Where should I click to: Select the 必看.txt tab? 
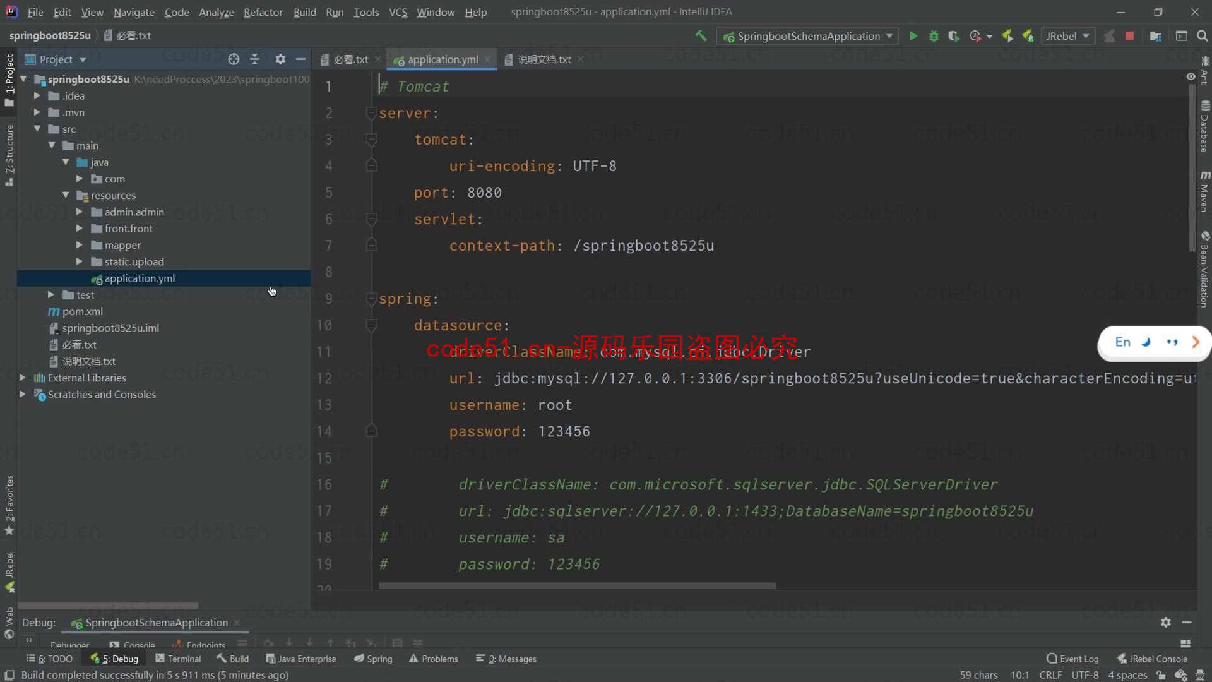[350, 59]
